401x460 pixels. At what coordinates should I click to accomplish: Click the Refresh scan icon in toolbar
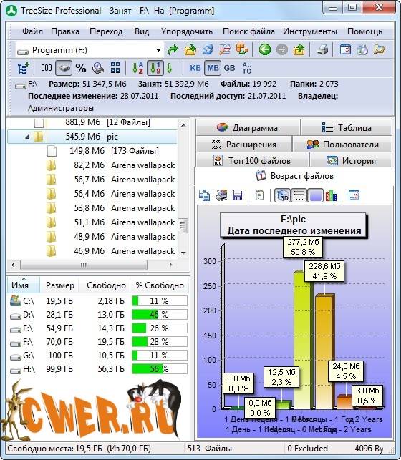(208, 49)
